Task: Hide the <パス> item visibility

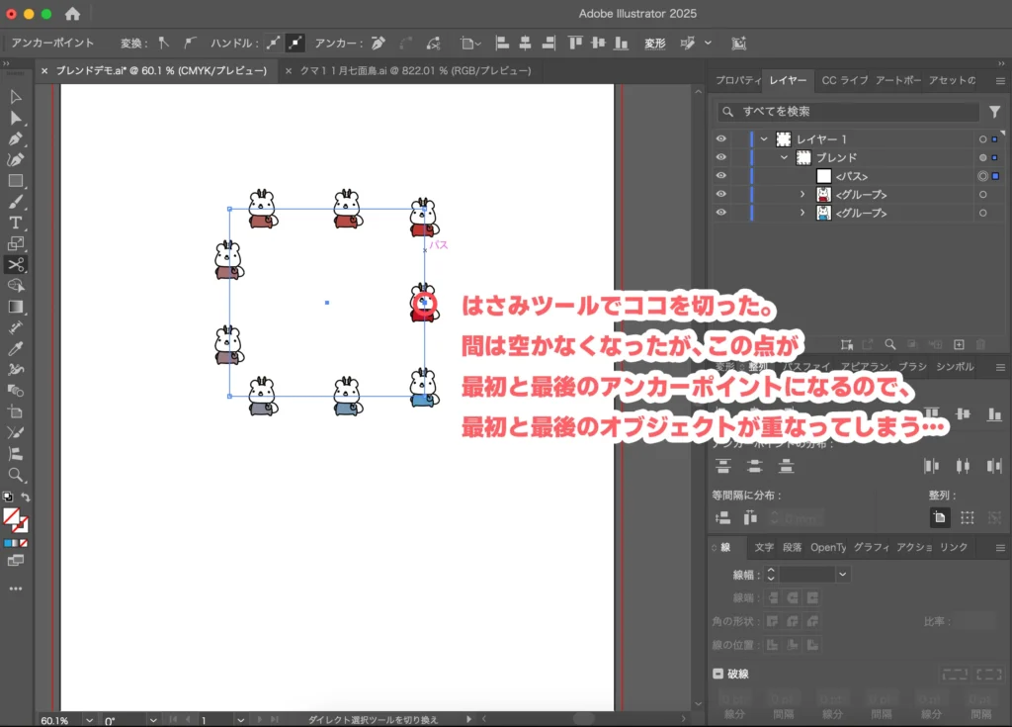Action: (721, 176)
